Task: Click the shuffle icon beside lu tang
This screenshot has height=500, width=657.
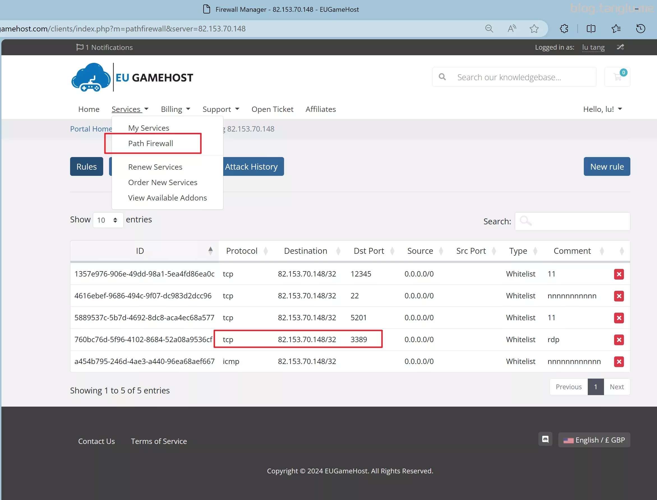Action: click(620, 47)
